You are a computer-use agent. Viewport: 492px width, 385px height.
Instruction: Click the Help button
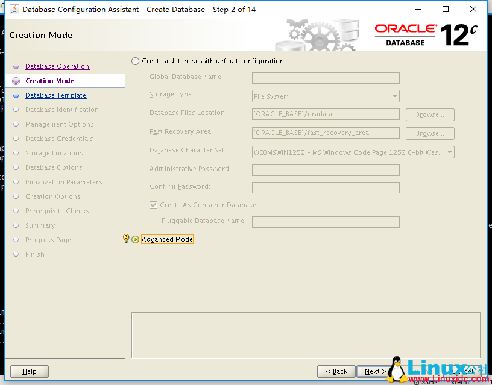[x=29, y=371]
